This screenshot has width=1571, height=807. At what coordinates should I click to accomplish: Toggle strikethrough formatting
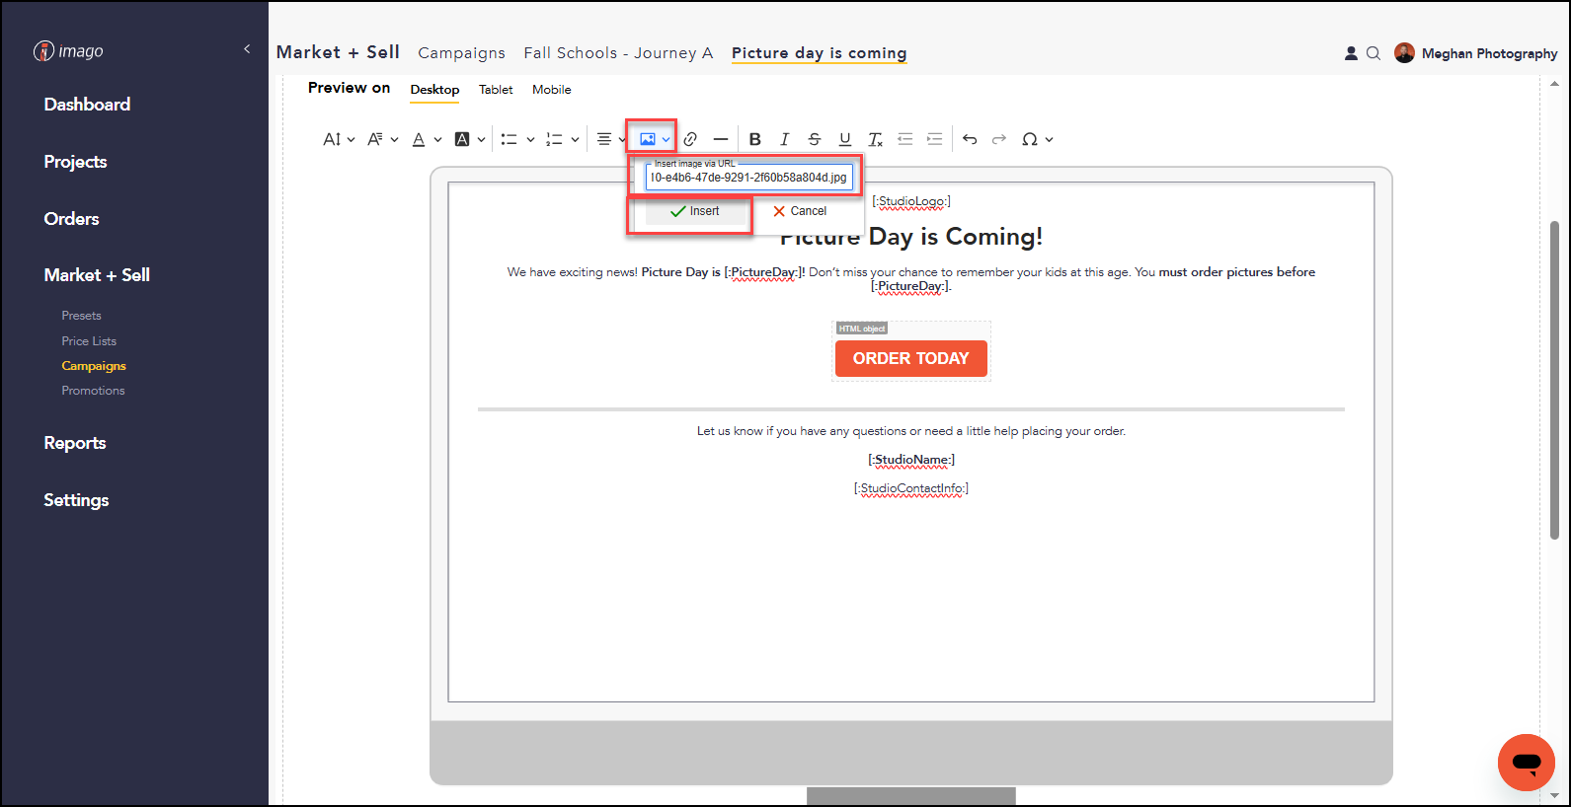[x=815, y=139]
